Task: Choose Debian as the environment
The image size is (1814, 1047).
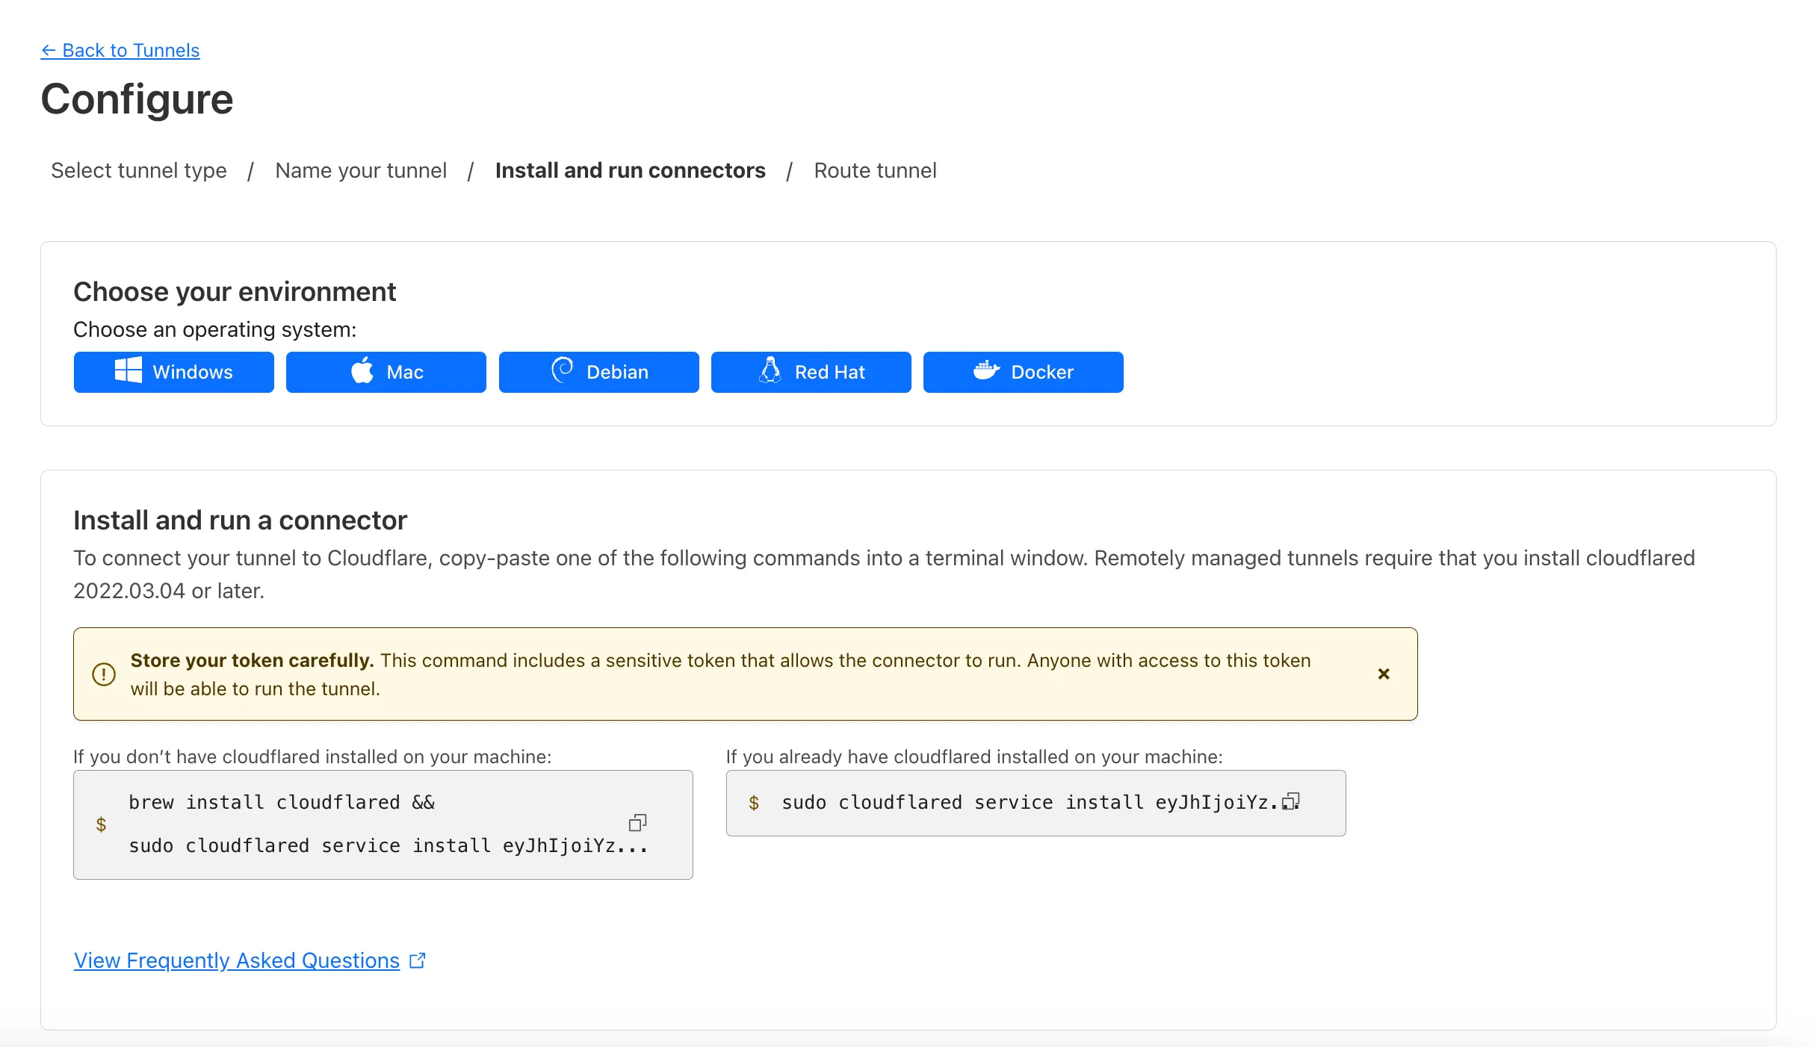Action: click(599, 372)
